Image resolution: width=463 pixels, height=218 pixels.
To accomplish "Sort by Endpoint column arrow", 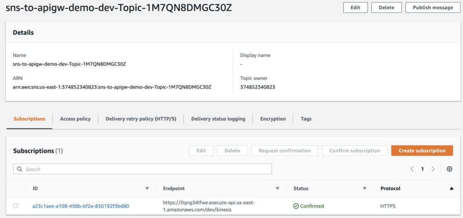I will pos(277,189).
